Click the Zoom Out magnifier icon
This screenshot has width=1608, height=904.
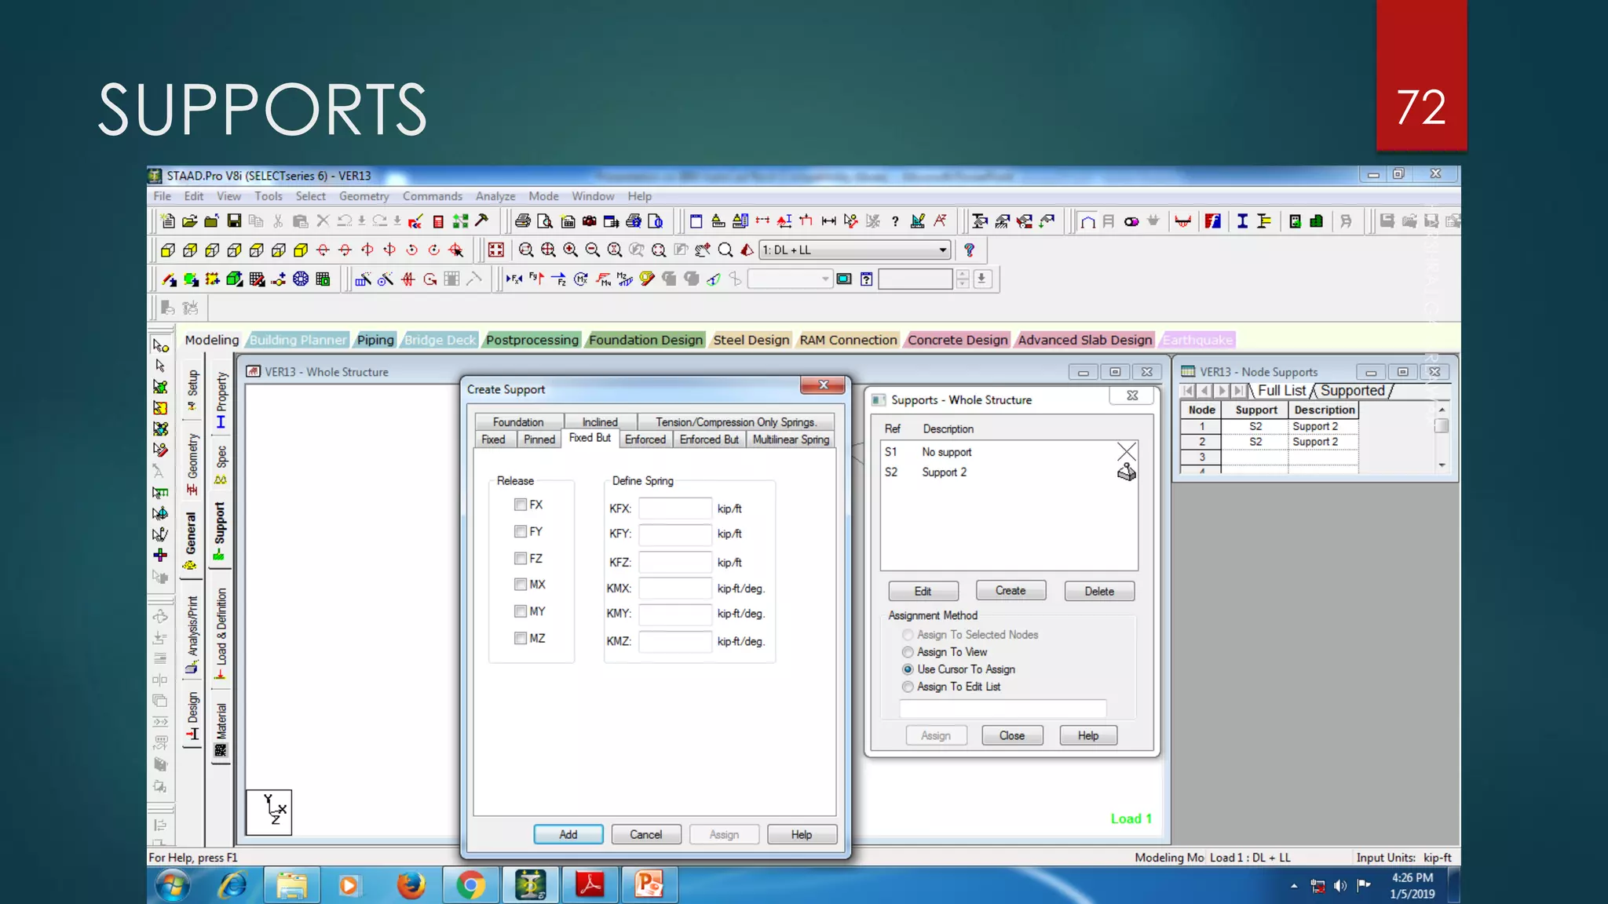click(592, 250)
